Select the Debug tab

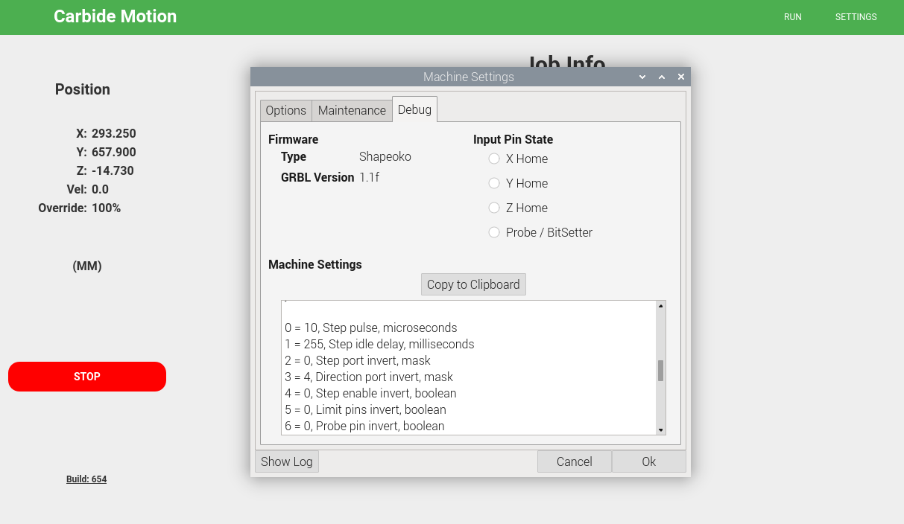point(414,109)
